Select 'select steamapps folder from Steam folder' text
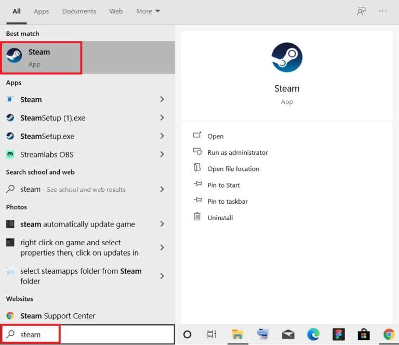 coord(81,276)
